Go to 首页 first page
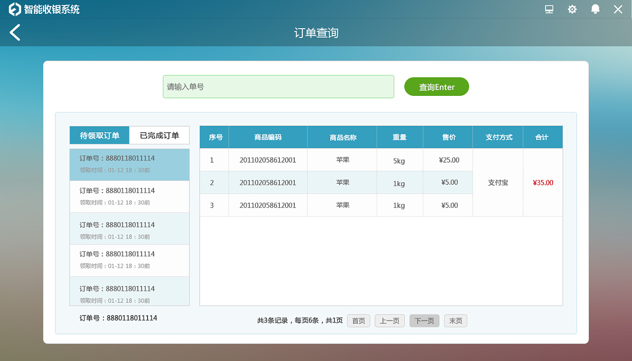Image resolution: width=632 pixels, height=361 pixels. point(358,321)
